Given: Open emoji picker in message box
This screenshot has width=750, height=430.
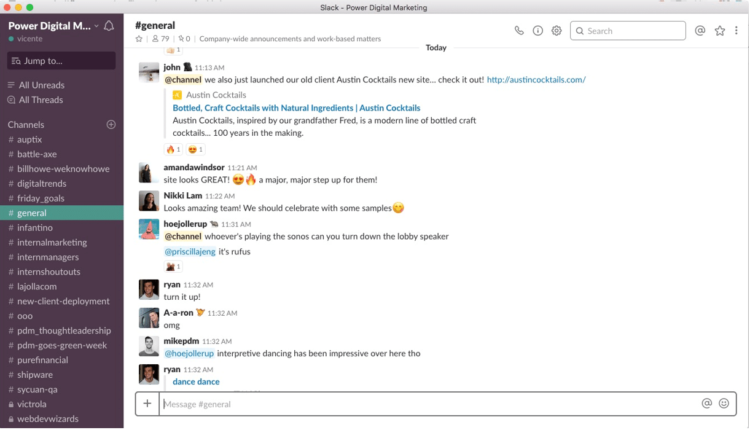Looking at the screenshot, I should tap(724, 404).
